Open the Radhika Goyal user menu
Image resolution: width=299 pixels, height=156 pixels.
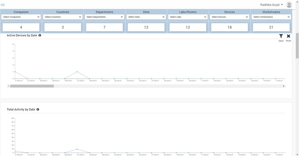[272, 5]
